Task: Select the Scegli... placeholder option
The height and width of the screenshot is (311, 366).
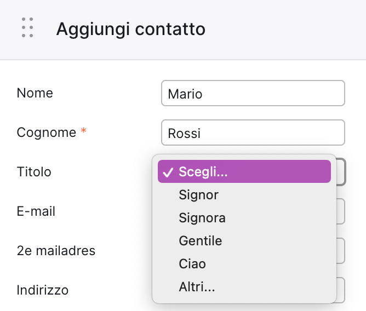Action: coord(244,171)
